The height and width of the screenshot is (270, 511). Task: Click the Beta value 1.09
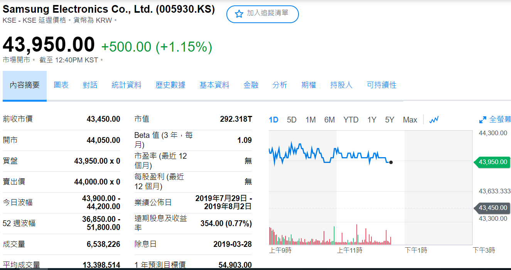click(x=245, y=140)
